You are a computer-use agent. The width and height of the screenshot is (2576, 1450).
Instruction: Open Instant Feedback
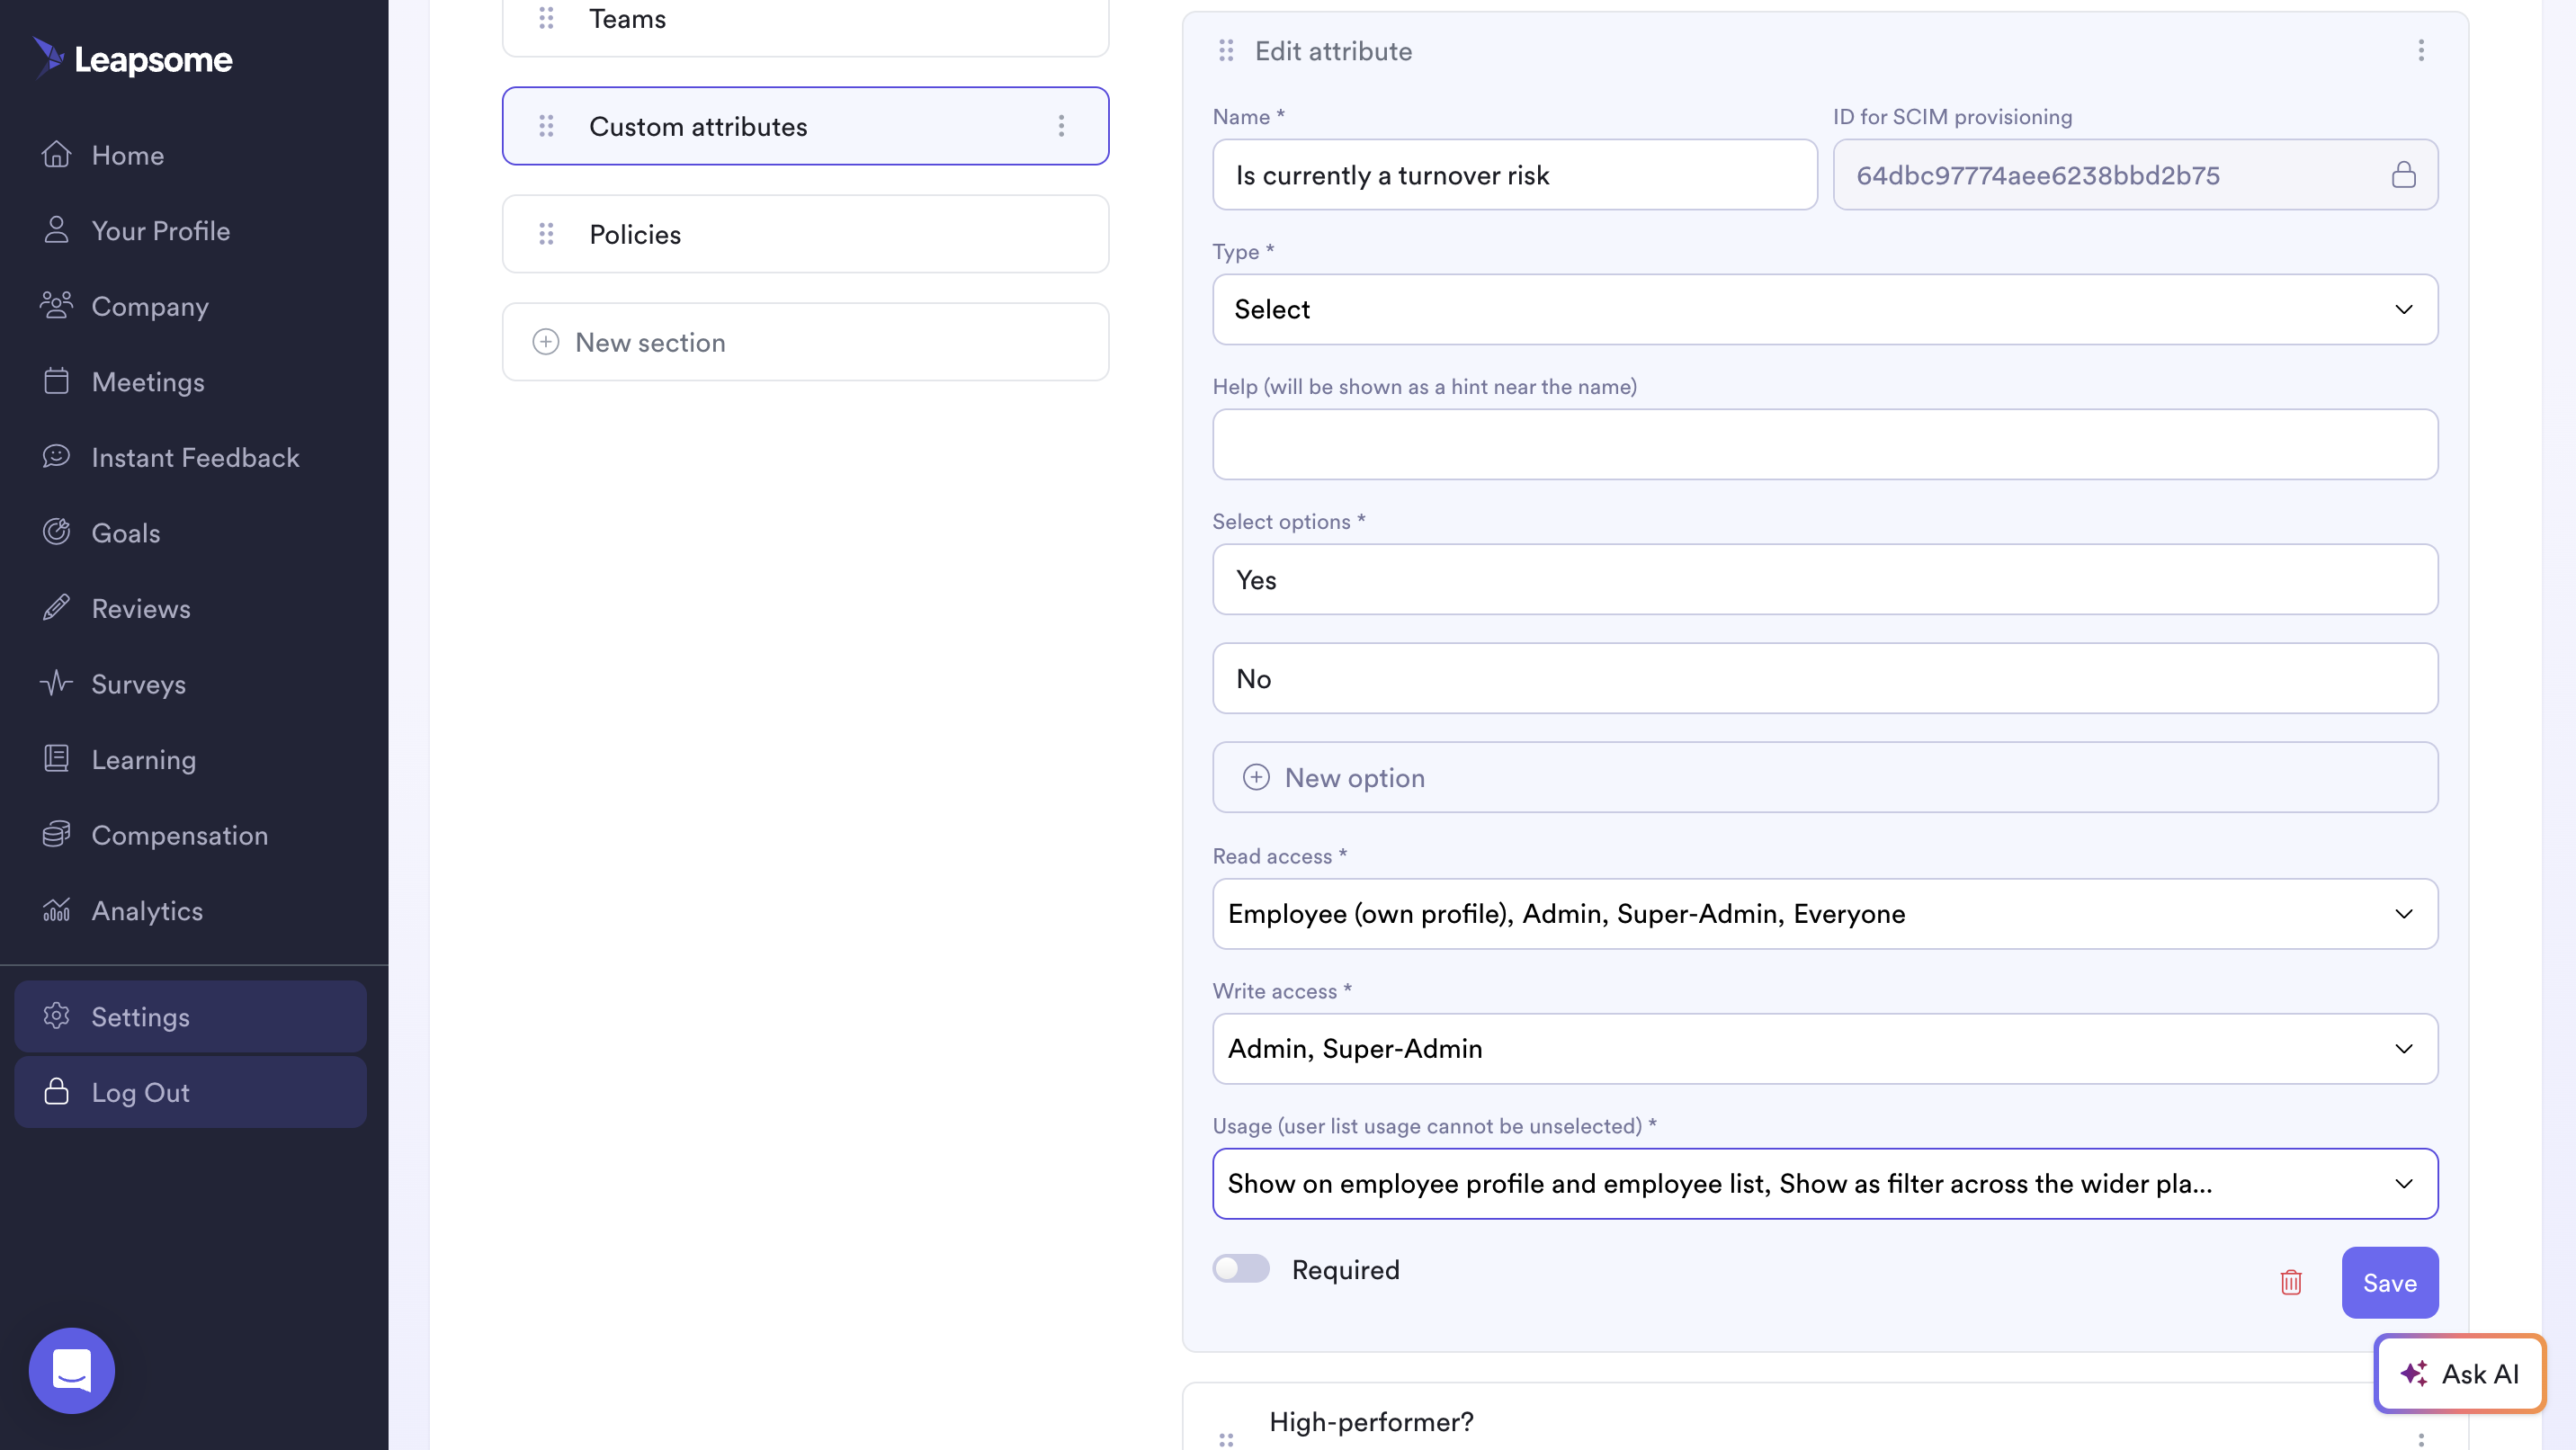coord(195,457)
